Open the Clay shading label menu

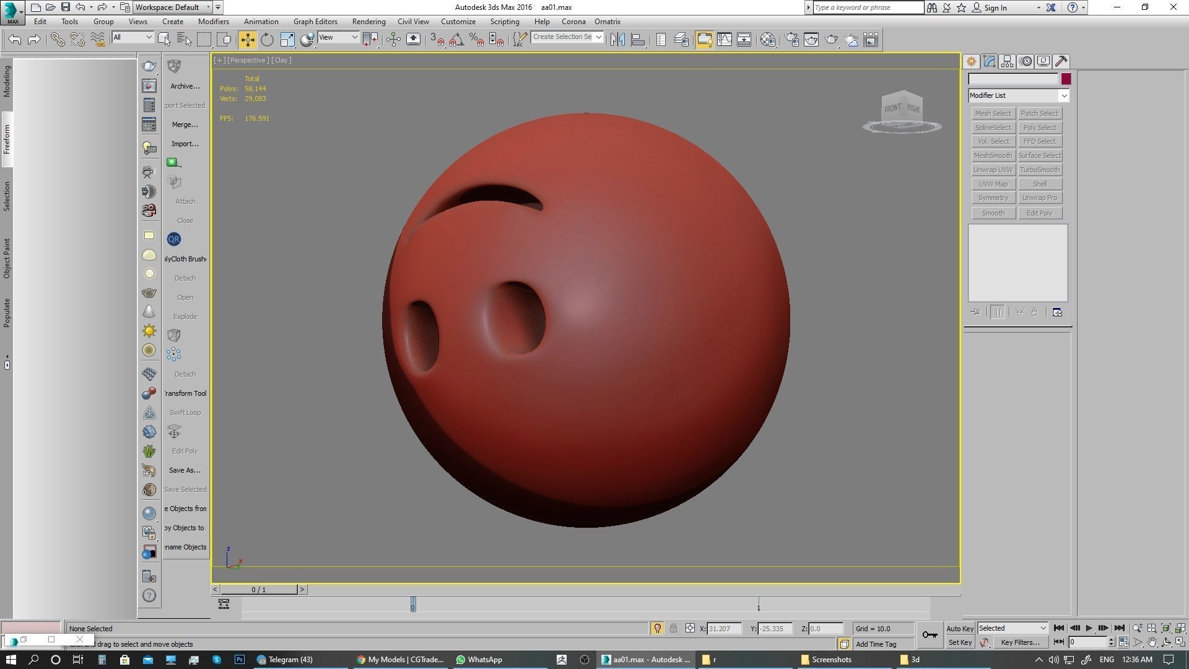pos(281,60)
